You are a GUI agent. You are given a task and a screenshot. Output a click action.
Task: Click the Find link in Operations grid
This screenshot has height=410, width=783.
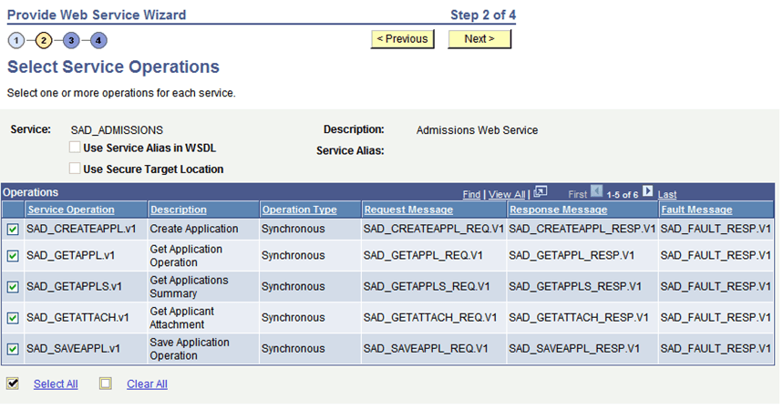pos(471,194)
